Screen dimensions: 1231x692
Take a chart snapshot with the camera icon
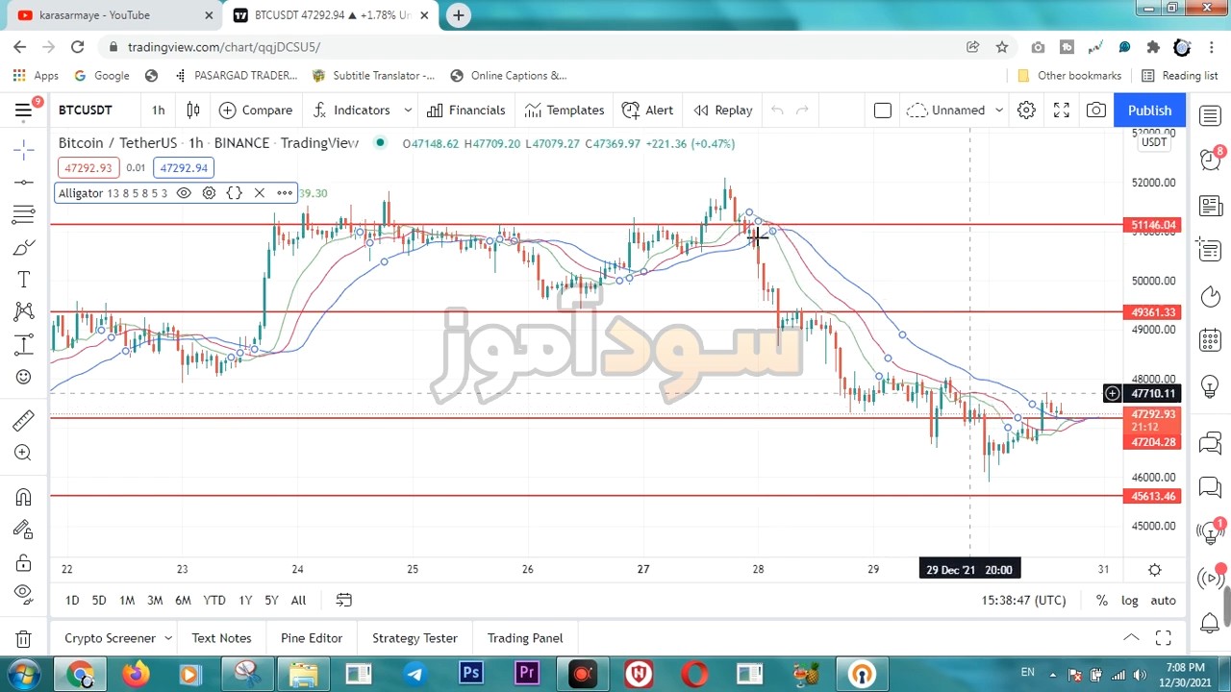tap(1095, 110)
